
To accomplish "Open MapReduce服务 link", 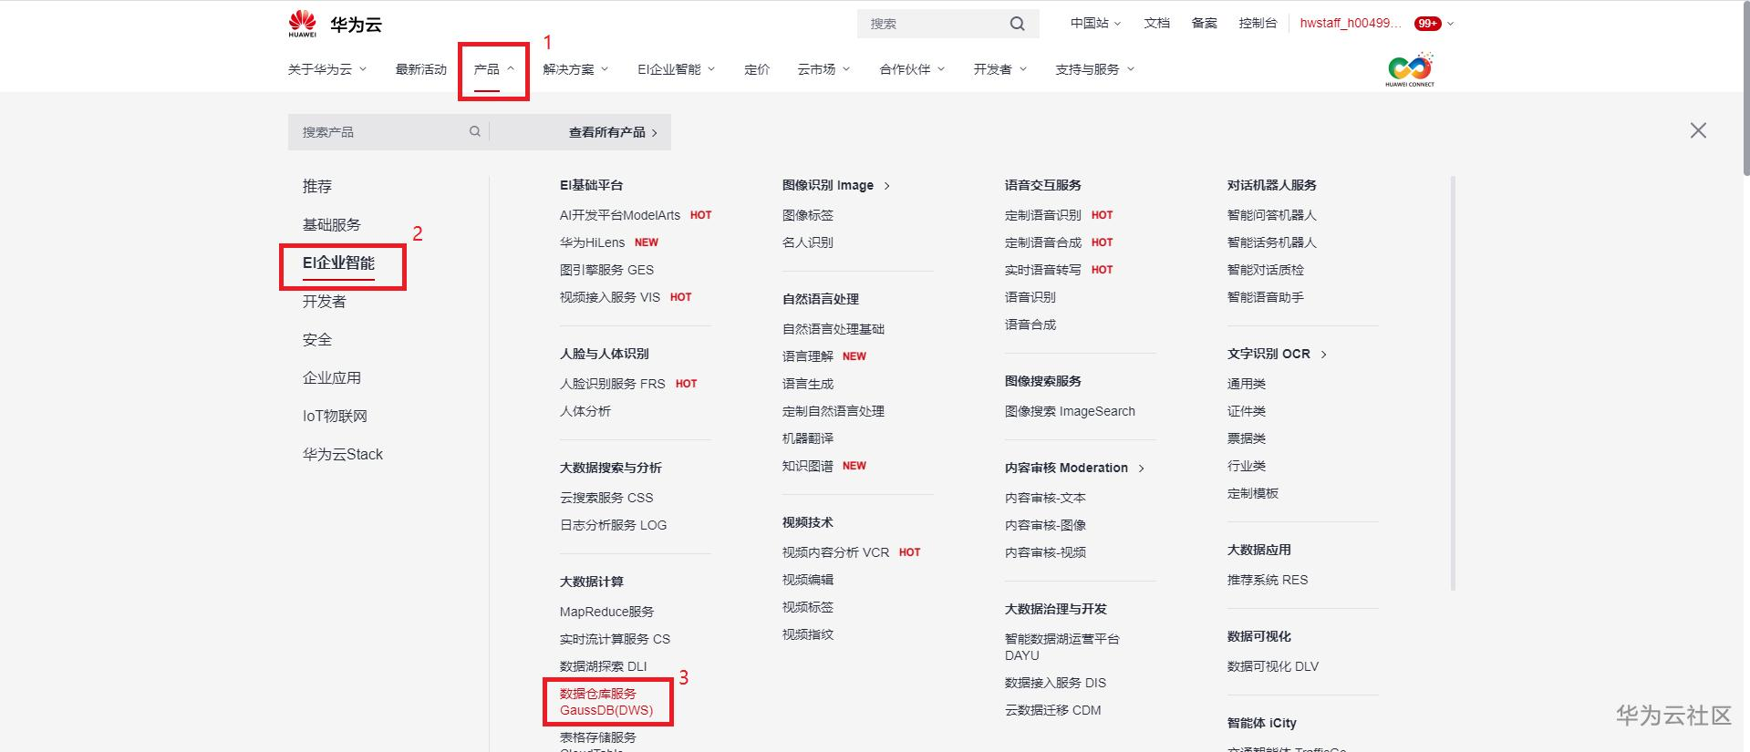I will (606, 612).
